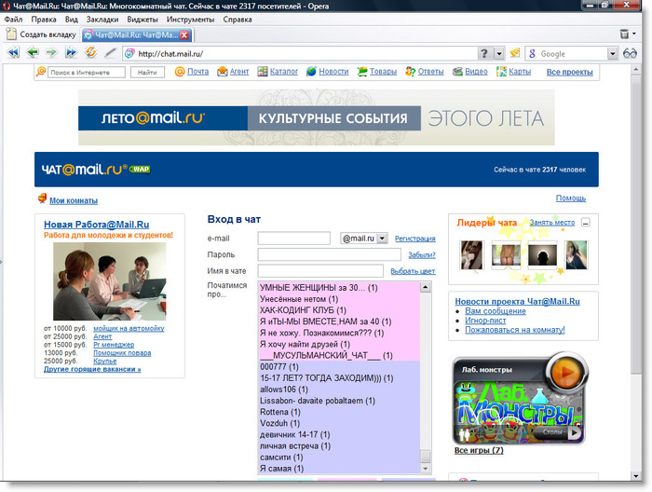Click the Найти search button

point(146,72)
